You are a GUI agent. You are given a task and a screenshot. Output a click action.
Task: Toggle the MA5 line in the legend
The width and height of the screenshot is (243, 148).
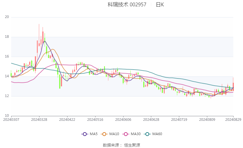(x=89, y=134)
